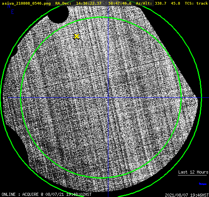Click the RA,Dec: header label
Image resolution: width=209 pixels, height=197 pixels.
click(63, 3)
